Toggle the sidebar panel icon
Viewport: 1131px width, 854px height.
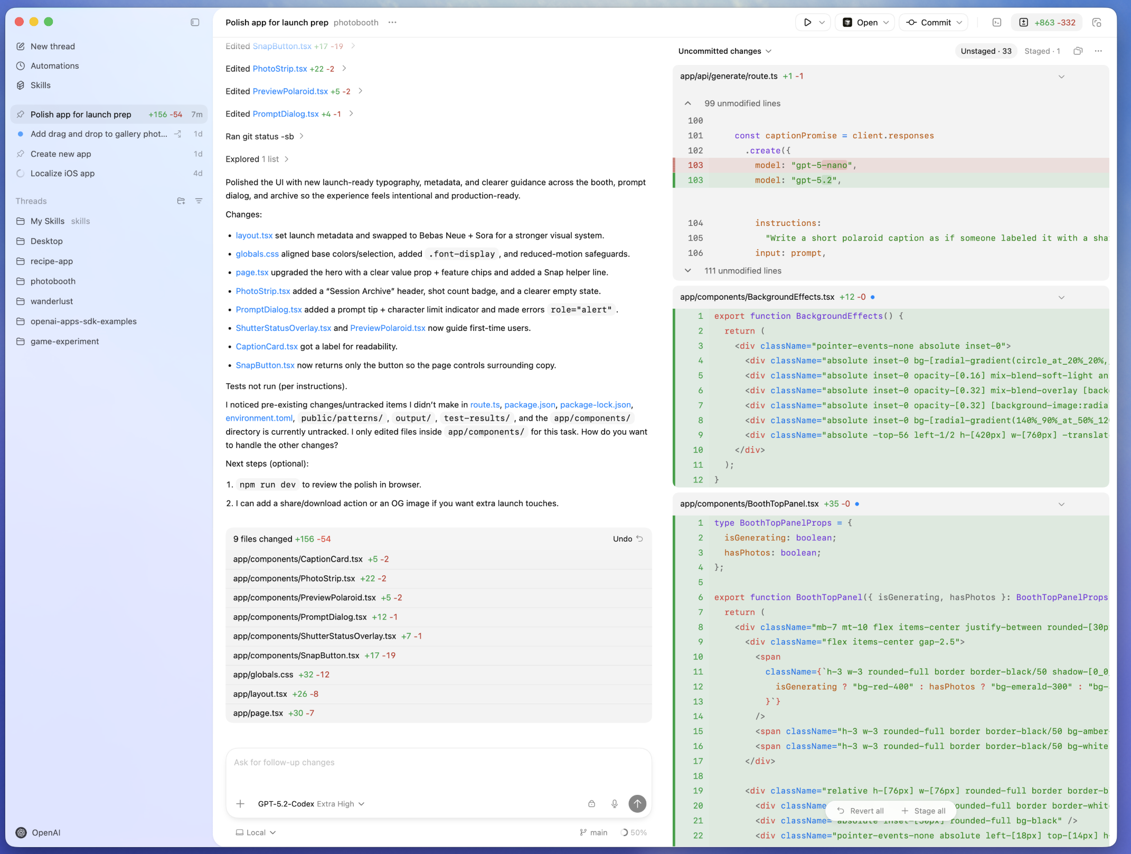point(195,22)
